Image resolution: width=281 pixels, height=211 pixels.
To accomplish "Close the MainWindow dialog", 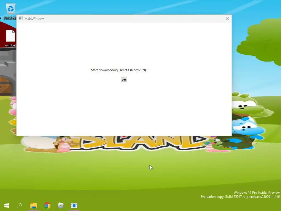I will [227, 18].
